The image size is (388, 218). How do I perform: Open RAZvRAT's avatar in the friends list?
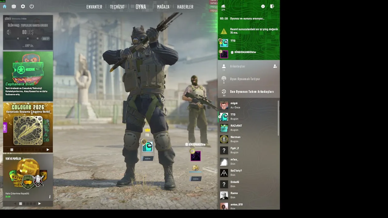pos(224,128)
